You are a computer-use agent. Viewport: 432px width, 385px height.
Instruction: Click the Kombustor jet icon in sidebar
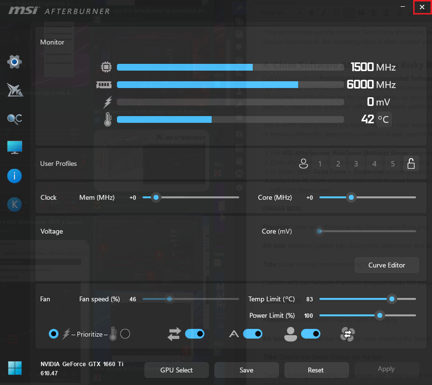pos(14,90)
